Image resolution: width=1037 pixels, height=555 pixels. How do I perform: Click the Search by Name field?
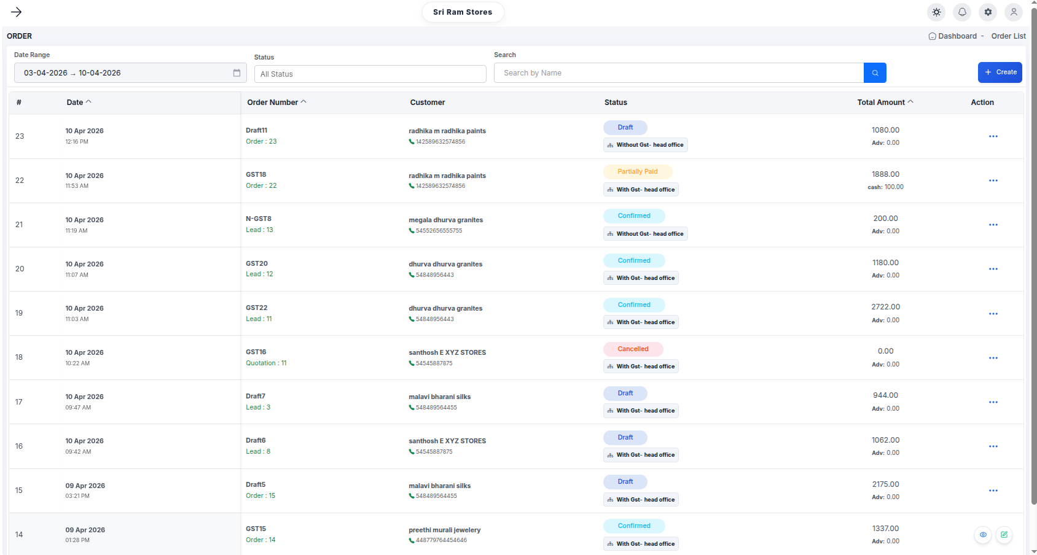click(x=678, y=73)
